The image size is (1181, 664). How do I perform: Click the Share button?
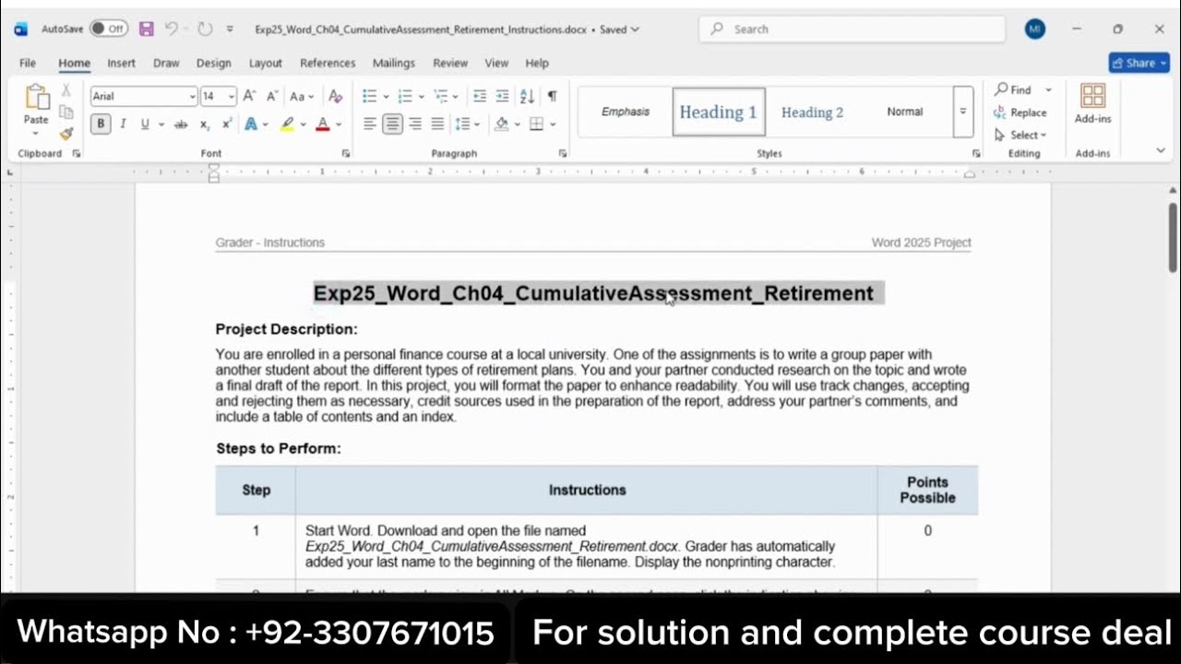[x=1139, y=63]
